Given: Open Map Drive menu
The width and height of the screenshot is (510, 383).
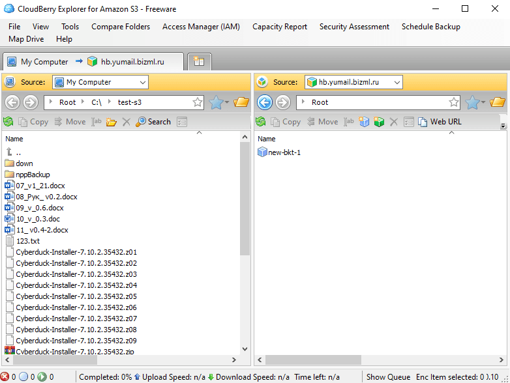Looking at the screenshot, I should tap(26, 39).
